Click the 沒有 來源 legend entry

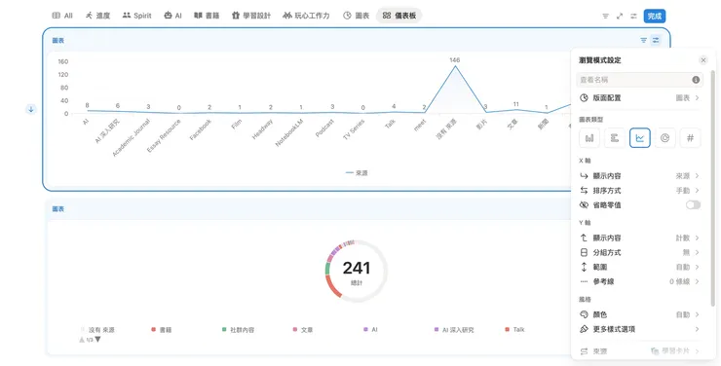point(97,330)
